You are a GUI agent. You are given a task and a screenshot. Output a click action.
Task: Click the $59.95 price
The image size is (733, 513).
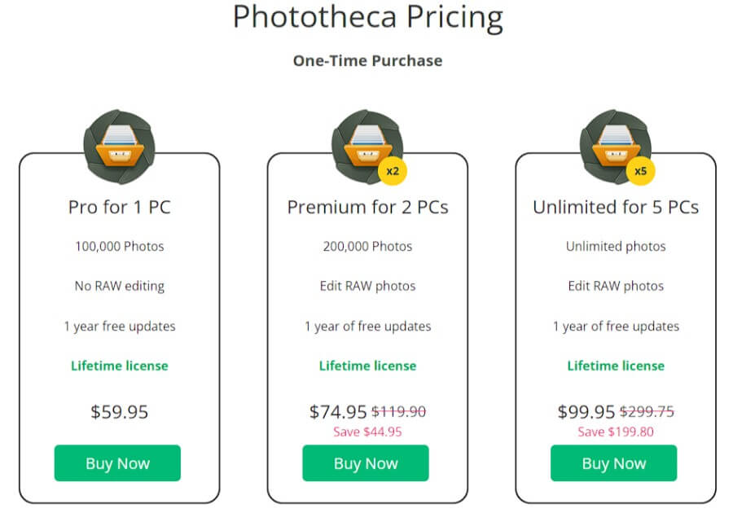click(x=119, y=412)
